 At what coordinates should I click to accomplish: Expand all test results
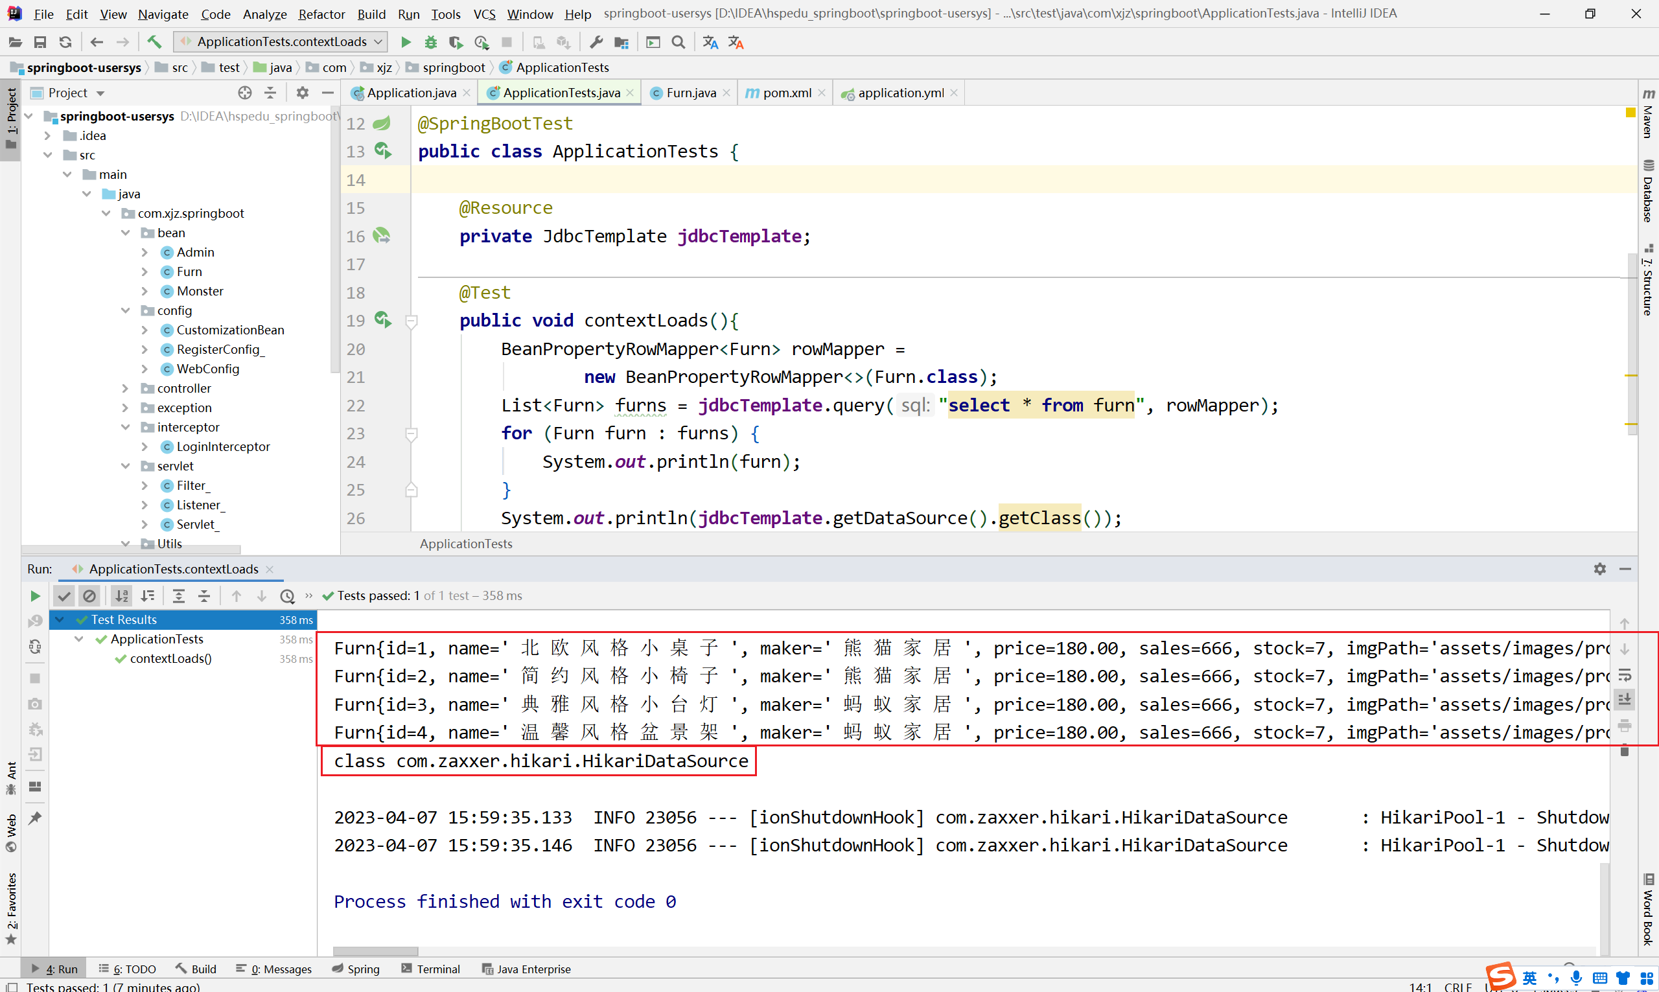pyautogui.click(x=178, y=595)
